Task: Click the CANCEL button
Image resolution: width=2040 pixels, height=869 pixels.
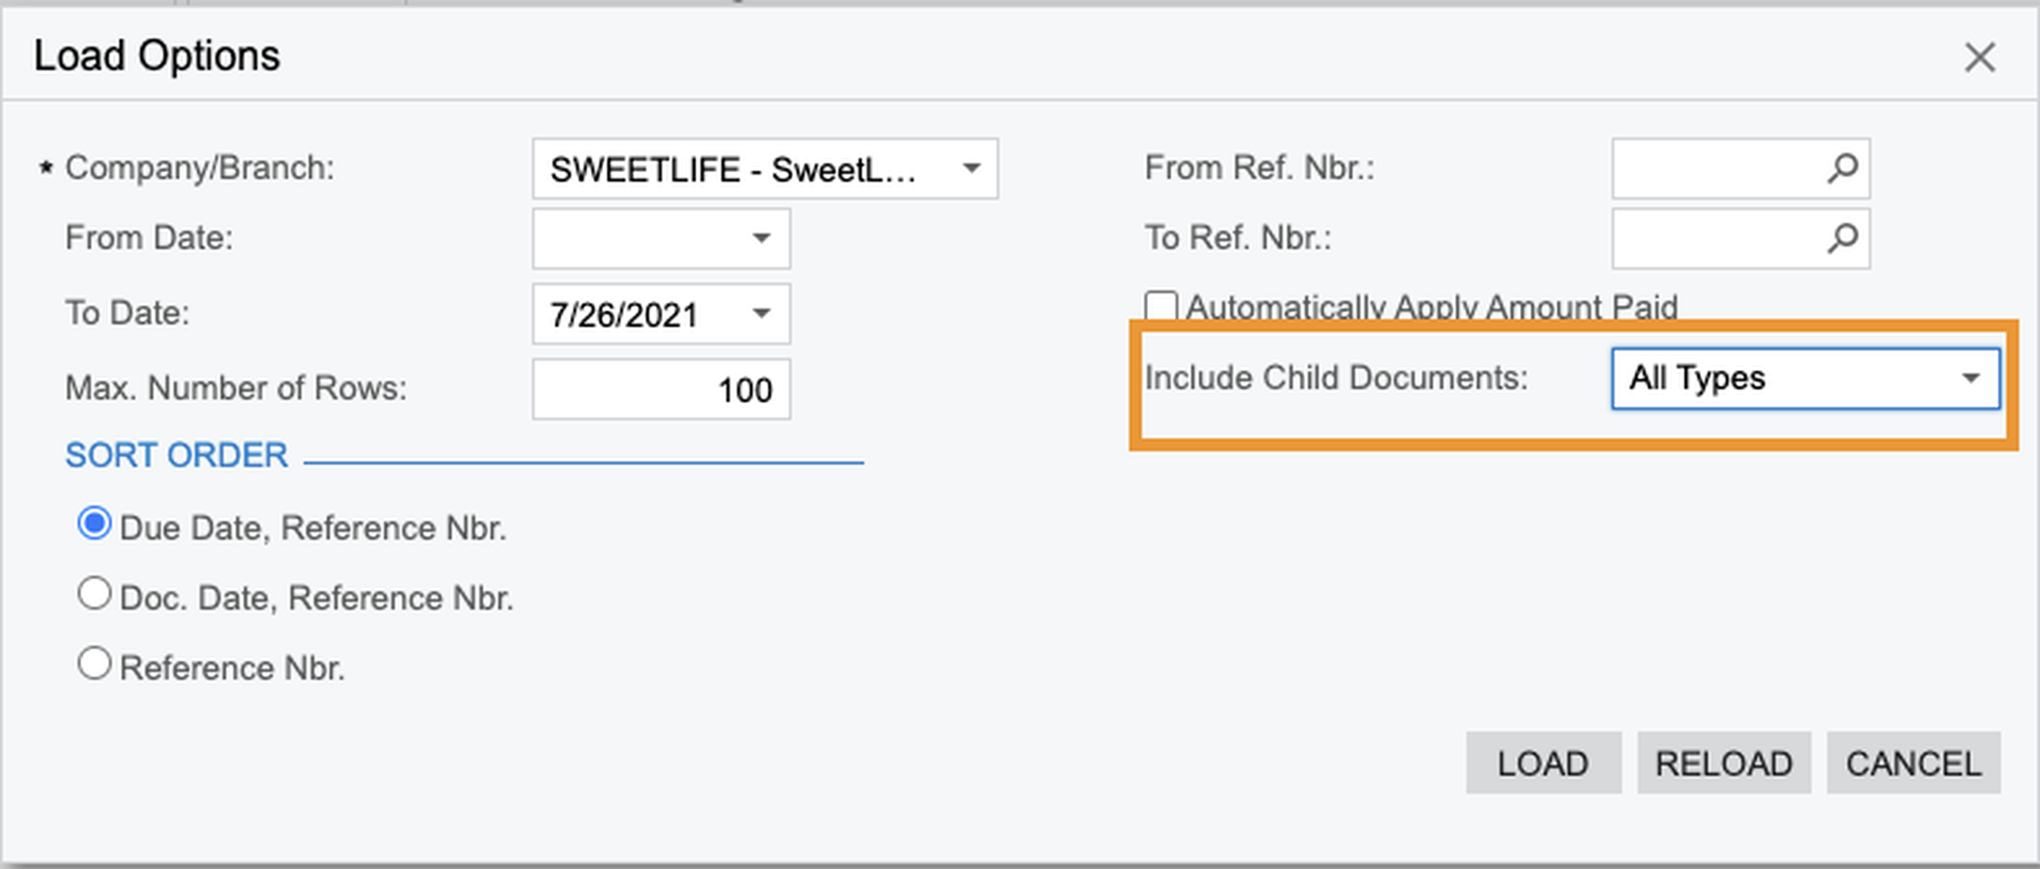Action: coord(1913,763)
